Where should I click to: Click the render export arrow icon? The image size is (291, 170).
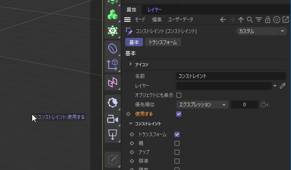(x=113, y=135)
